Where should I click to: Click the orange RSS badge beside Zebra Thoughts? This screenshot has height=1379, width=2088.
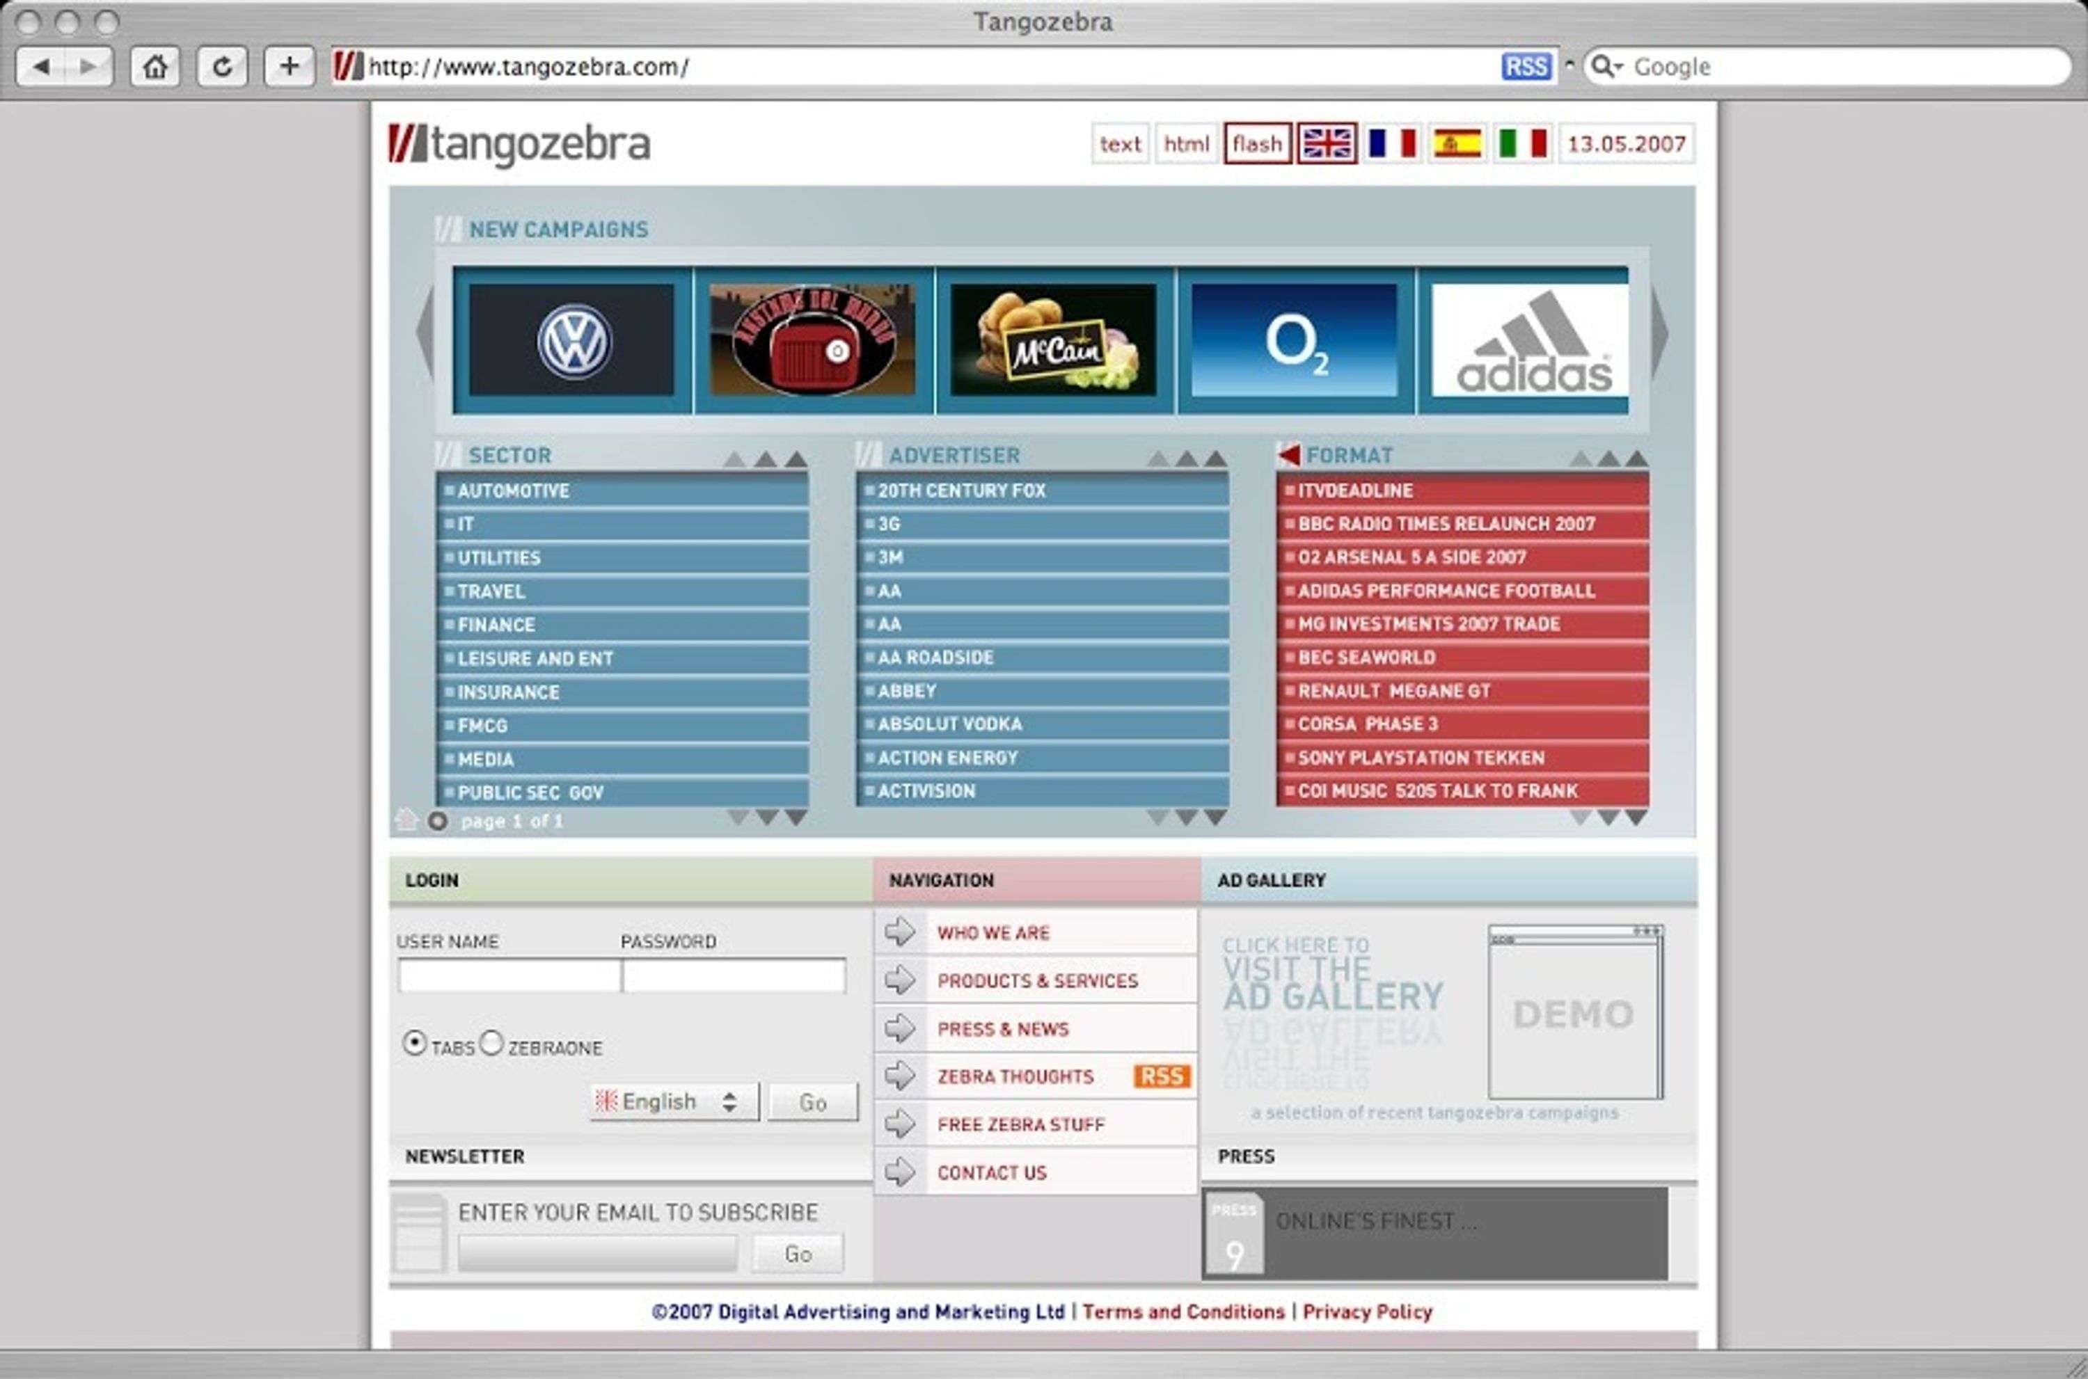tap(1162, 1076)
